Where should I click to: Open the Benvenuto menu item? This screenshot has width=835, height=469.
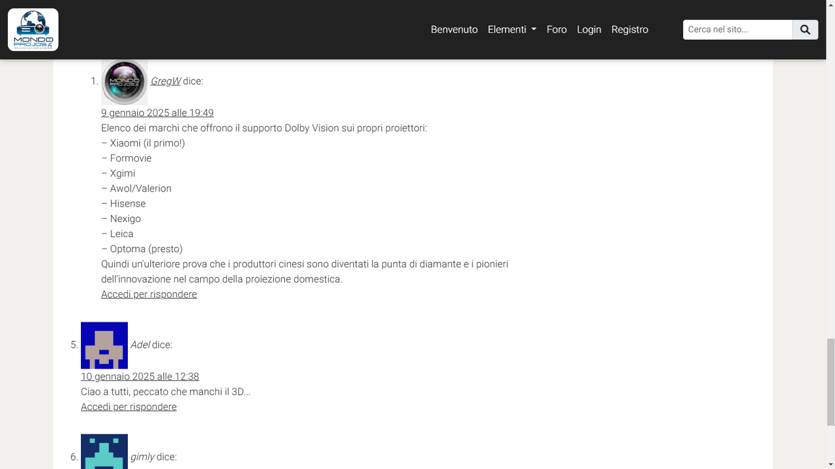(454, 29)
